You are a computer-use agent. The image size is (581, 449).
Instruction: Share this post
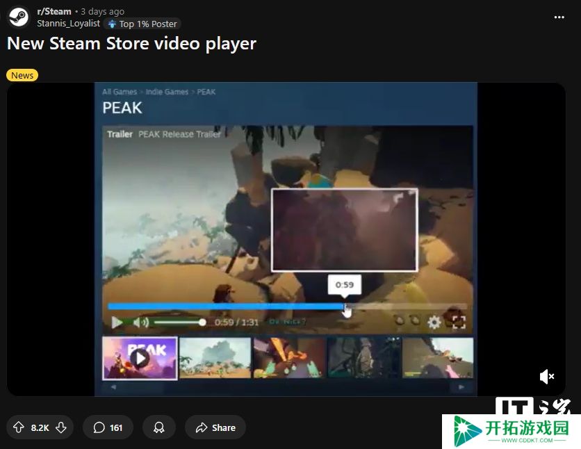click(215, 427)
